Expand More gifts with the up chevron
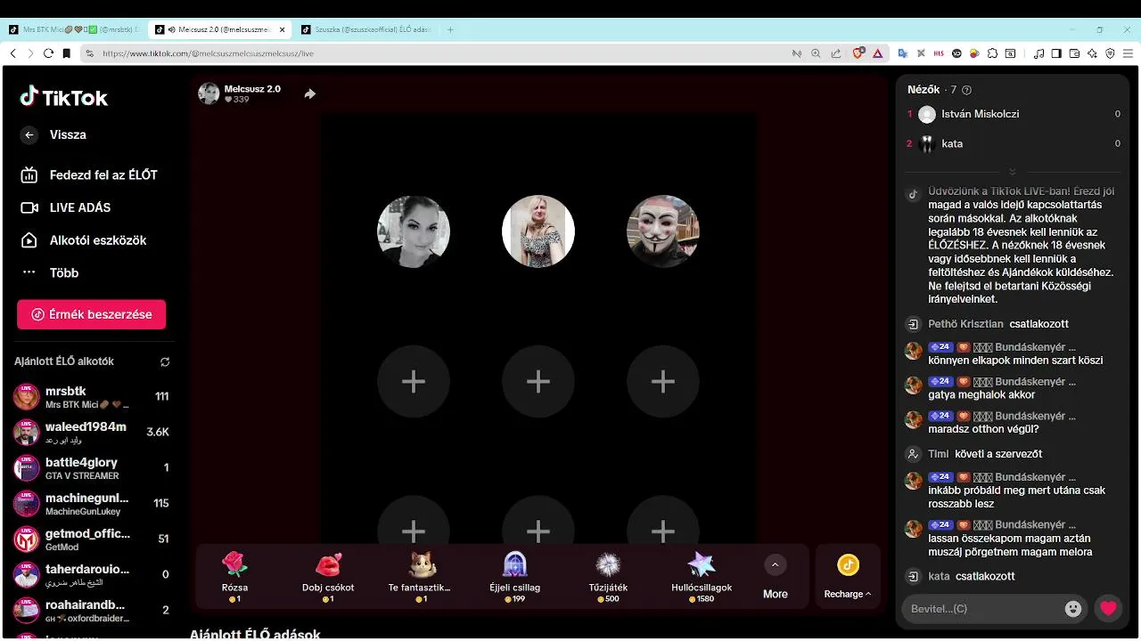Image resolution: width=1141 pixels, height=641 pixels. (x=775, y=564)
